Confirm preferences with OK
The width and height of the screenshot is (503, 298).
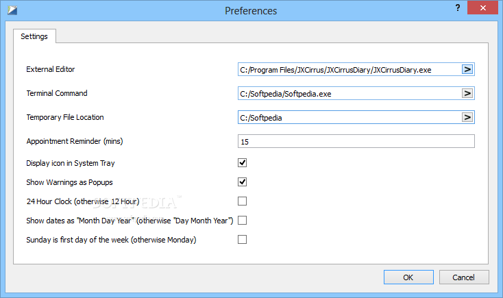(x=408, y=277)
